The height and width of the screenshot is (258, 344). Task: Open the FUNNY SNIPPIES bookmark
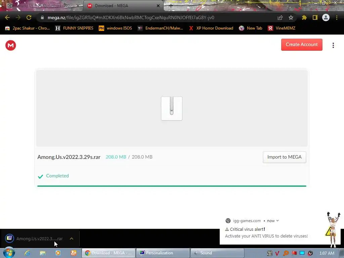tap(74, 28)
